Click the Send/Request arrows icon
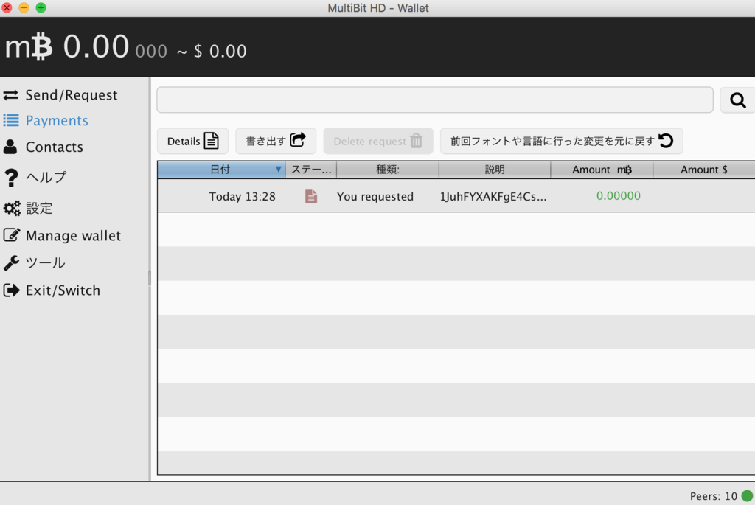 pos(13,94)
